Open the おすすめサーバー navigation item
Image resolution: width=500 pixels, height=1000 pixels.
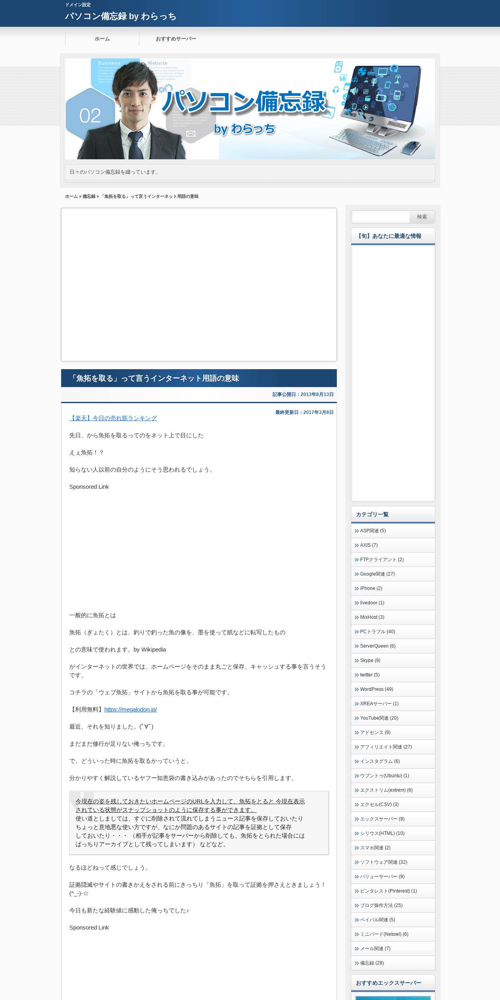(x=176, y=39)
